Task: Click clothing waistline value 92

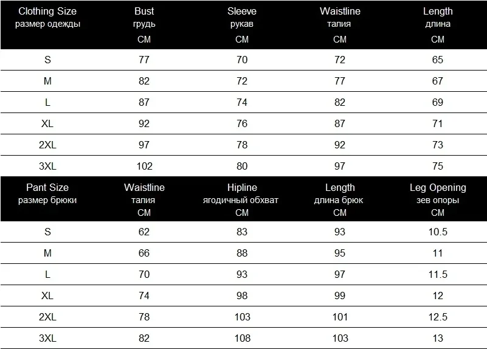Action: click(340, 145)
